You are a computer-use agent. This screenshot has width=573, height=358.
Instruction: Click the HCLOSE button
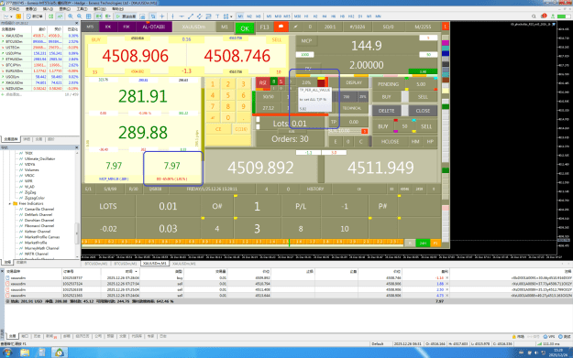(x=390, y=141)
